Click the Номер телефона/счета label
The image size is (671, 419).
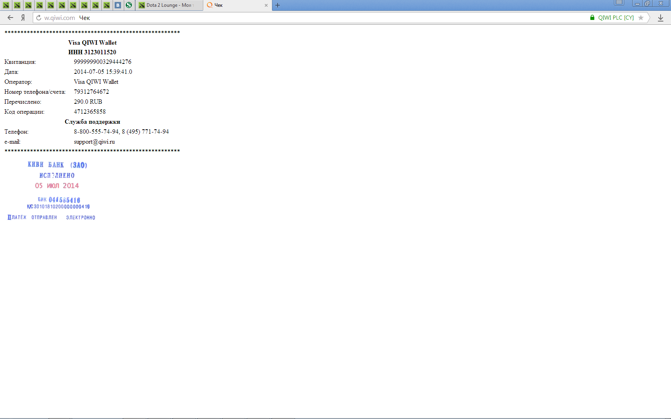point(35,92)
